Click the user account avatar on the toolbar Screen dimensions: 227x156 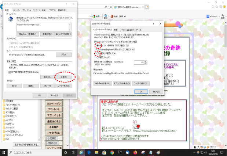208,16
